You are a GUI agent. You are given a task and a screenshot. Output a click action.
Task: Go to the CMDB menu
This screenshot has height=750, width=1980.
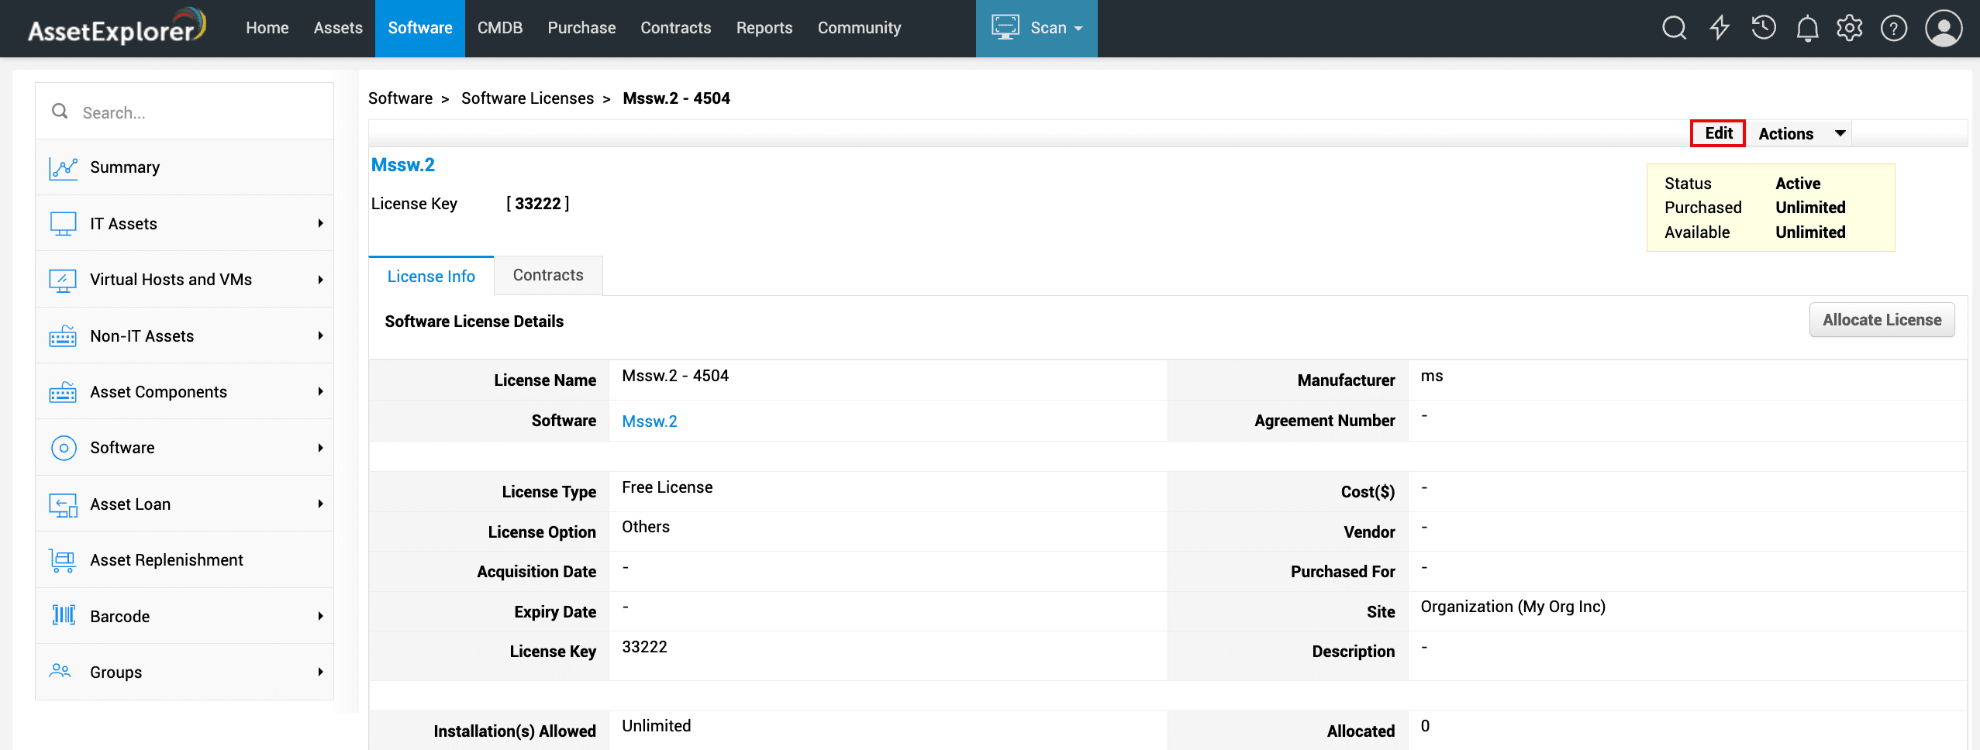499,28
